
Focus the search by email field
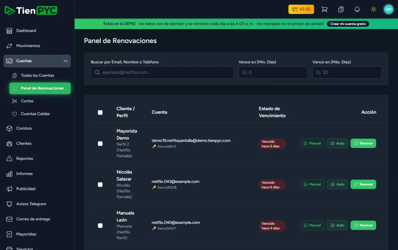click(162, 72)
